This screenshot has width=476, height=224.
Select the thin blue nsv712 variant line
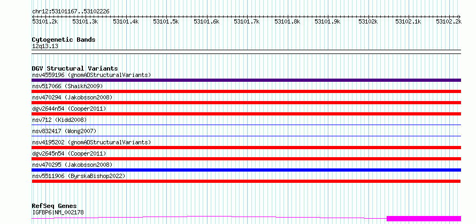point(246,125)
